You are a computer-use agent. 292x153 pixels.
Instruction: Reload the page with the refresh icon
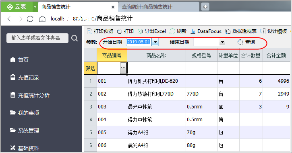pyautogui.click(x=30, y=19)
